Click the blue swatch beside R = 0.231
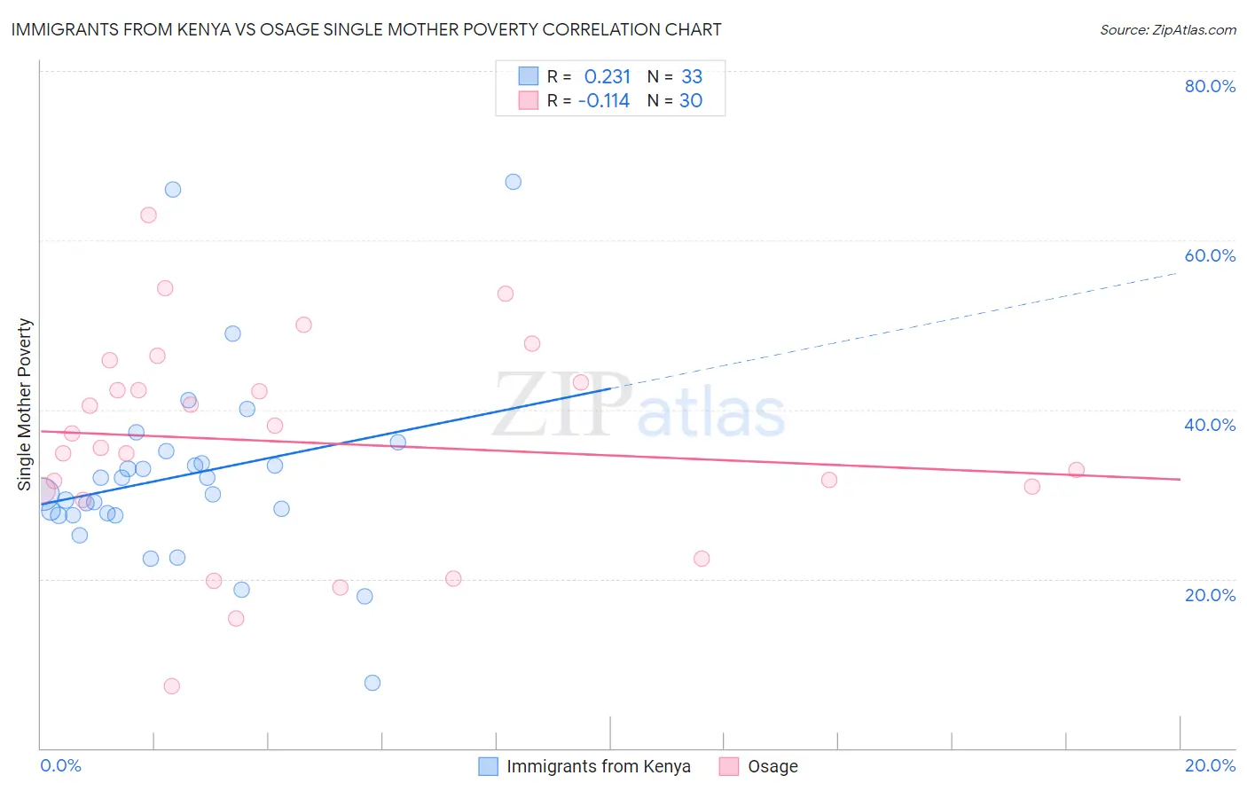Screen dimensions: 1247x791 [529, 76]
